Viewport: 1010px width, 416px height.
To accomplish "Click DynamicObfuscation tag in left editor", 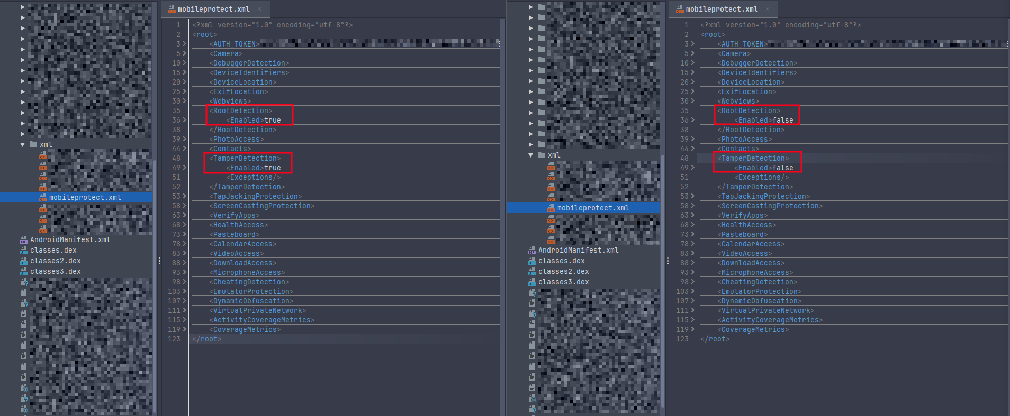I will click(251, 301).
